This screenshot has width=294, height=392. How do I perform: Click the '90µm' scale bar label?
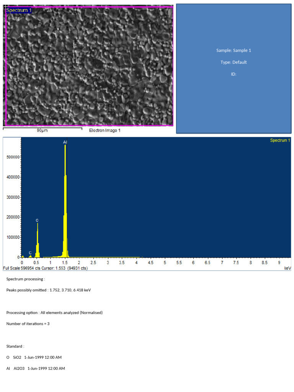[x=42, y=130]
